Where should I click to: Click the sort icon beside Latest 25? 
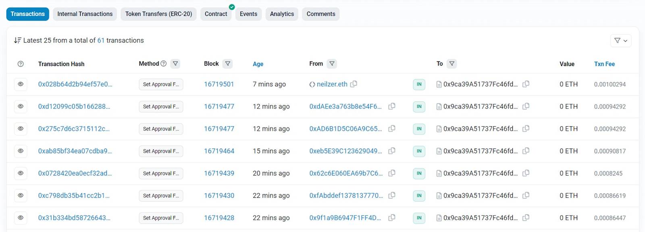(x=17, y=40)
